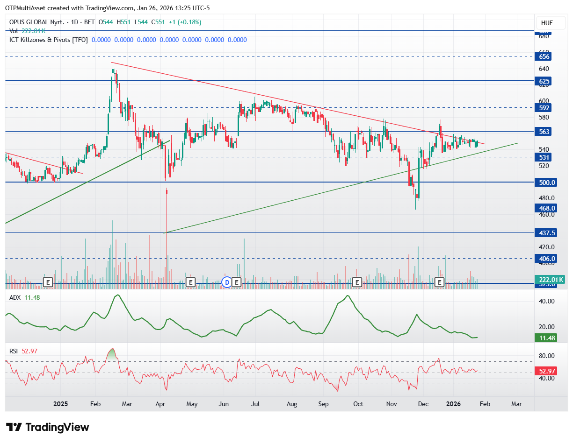Select the ICT Killzones & Pivots indicator label
Image resolution: width=573 pixels, height=443 pixels.
(x=49, y=40)
